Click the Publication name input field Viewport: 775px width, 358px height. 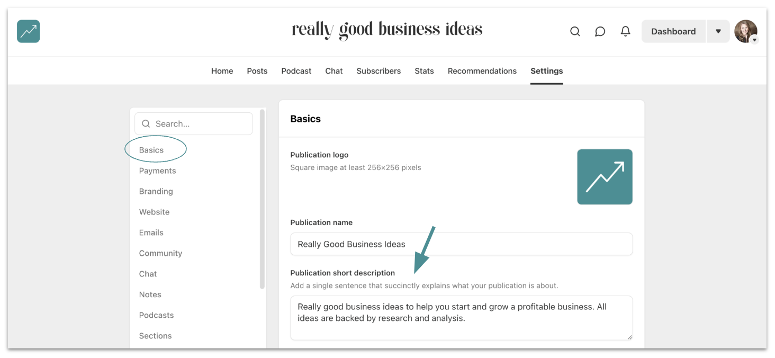(461, 244)
